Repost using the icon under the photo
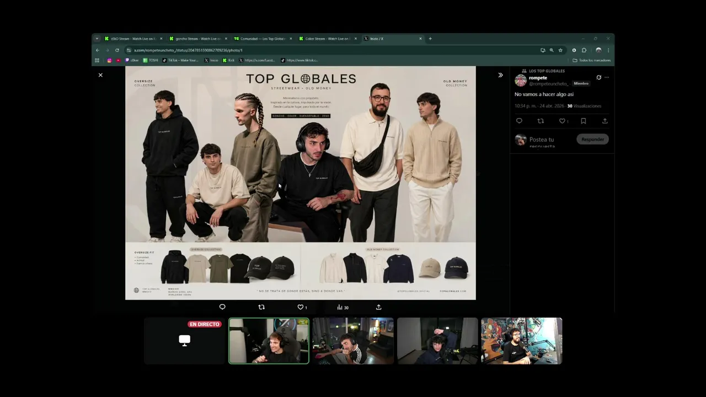The image size is (706, 397). tap(261, 307)
